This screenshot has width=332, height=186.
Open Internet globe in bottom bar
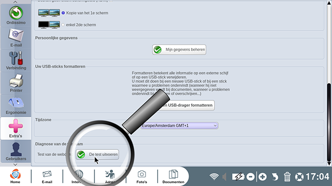[x=79, y=177]
